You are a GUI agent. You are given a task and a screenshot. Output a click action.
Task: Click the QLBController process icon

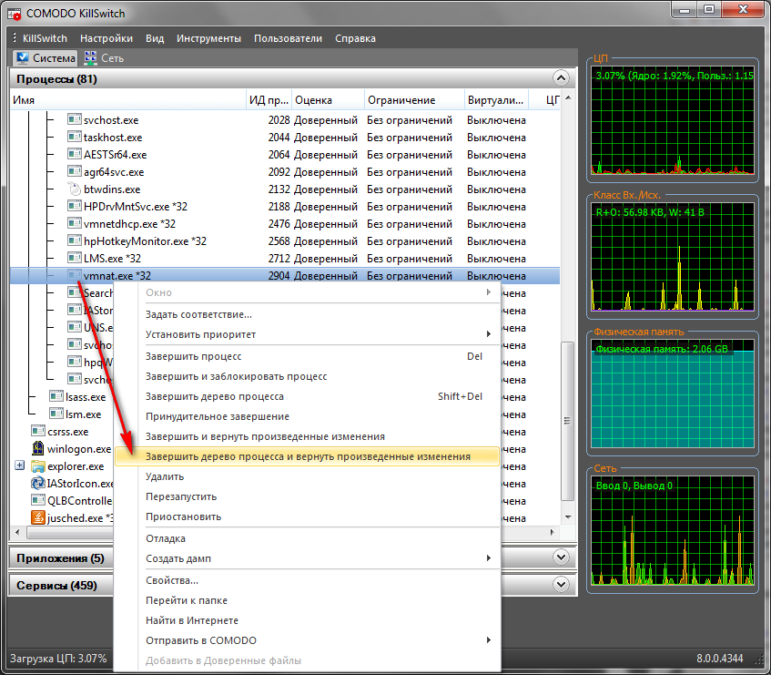coord(38,500)
